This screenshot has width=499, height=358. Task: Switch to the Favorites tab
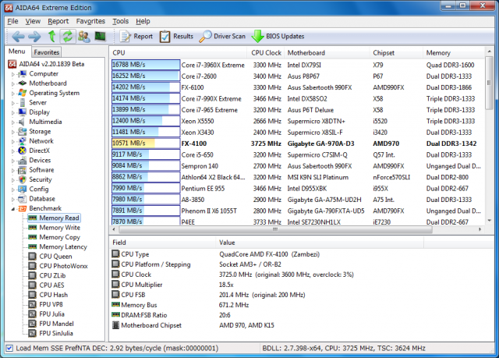[47, 52]
